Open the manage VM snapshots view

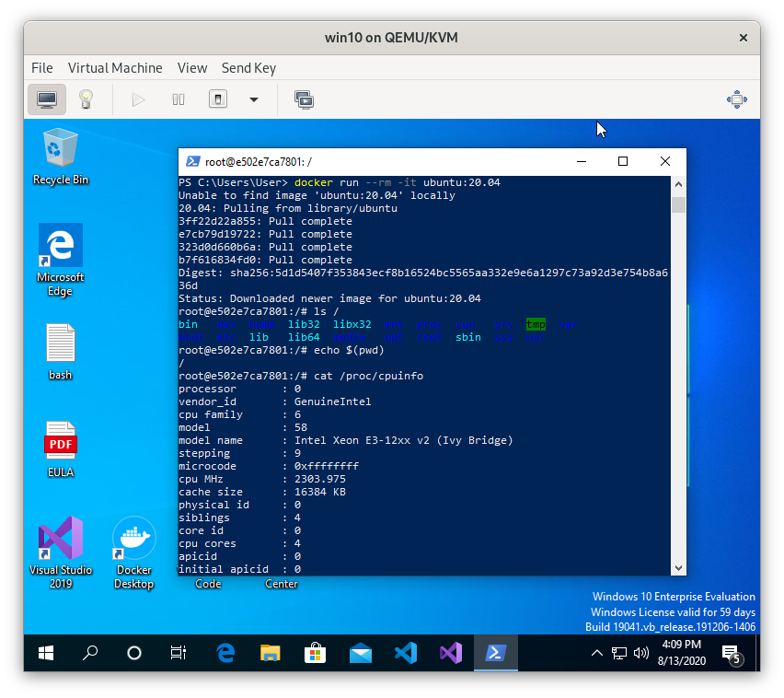coord(304,99)
